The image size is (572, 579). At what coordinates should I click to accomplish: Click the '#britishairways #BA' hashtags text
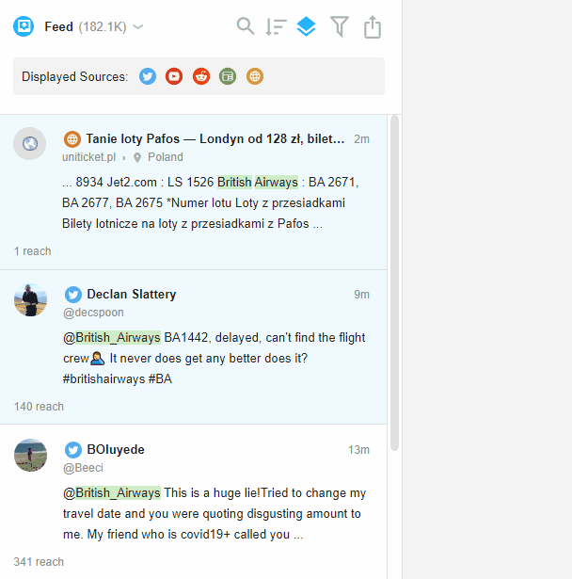pyautogui.click(x=118, y=379)
